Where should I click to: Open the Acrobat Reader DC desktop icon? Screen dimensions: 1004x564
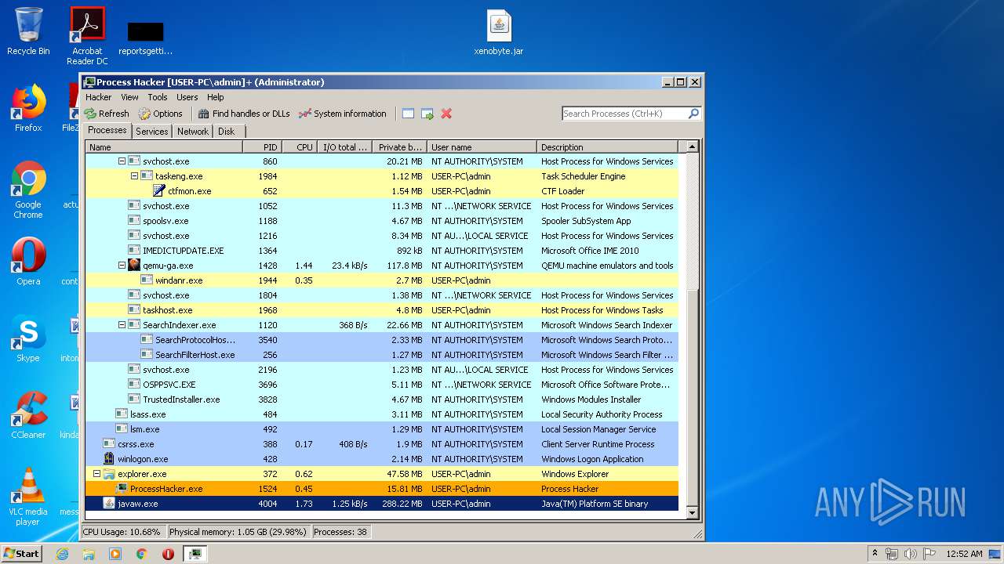pyautogui.click(x=87, y=36)
